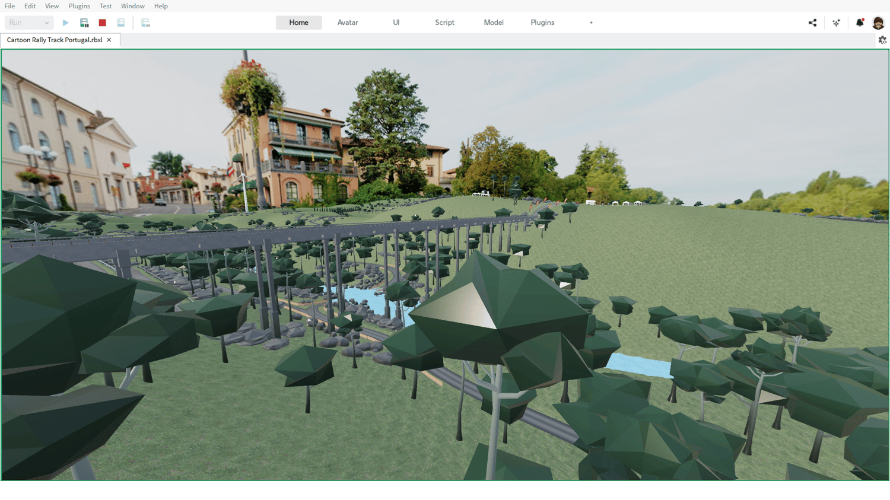Expand the Run mode dropdown

pos(28,23)
